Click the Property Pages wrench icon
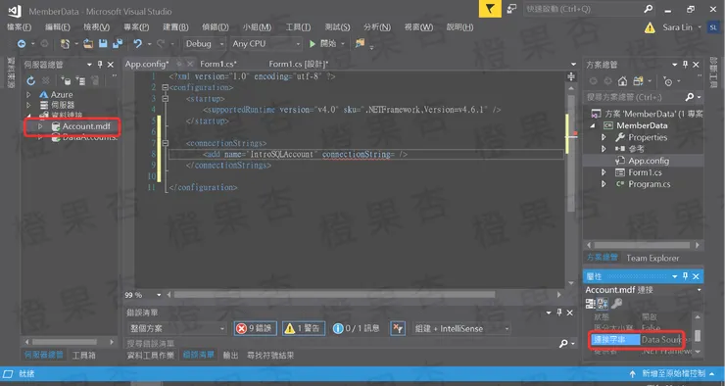The image size is (725, 386). [616, 304]
